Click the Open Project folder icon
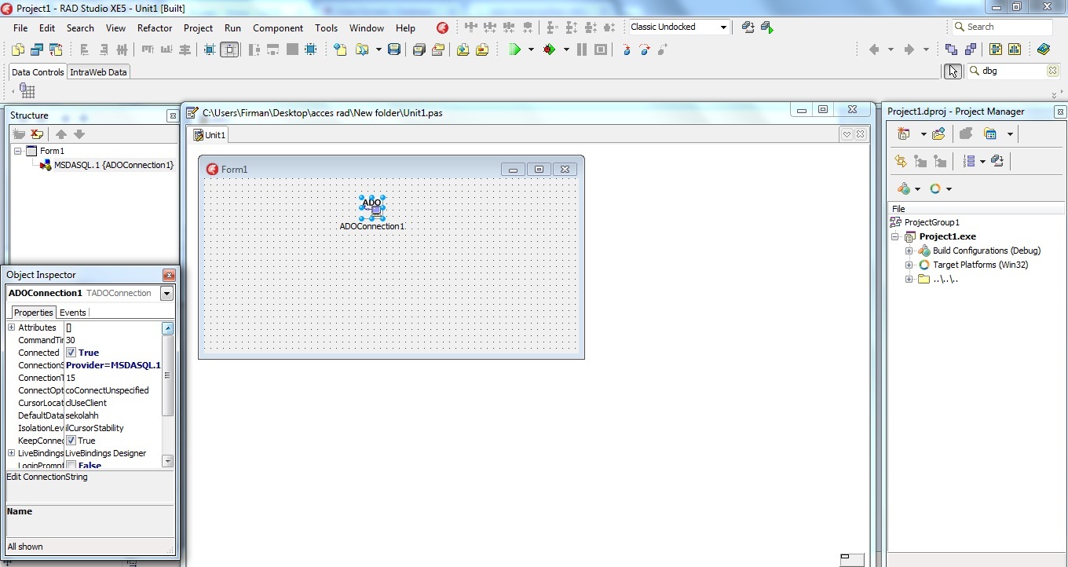The image size is (1068, 567). 361,49
